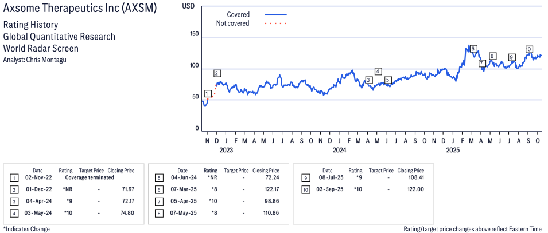Click chart marker number 6 near the price peak
548x233 pixels.
click(473, 49)
